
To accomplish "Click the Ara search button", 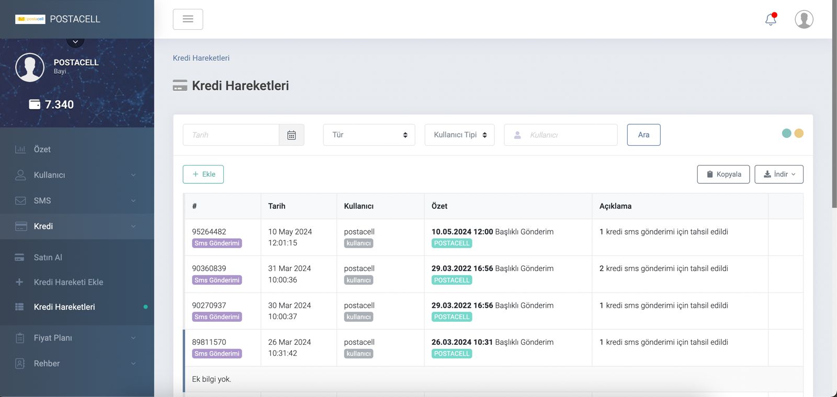I will coord(644,135).
